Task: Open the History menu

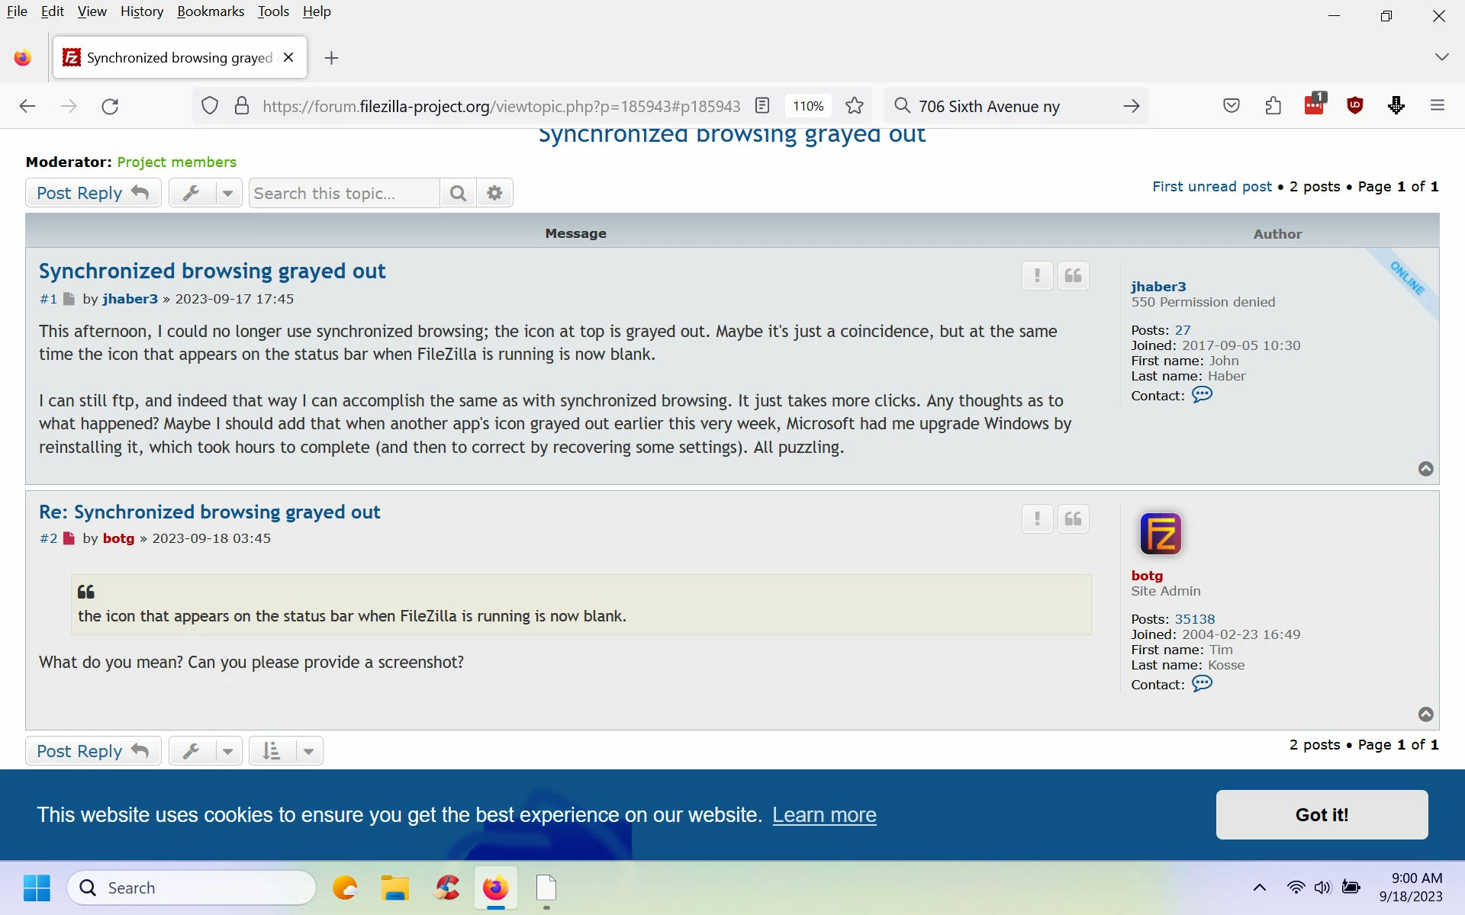Action: coord(142,11)
